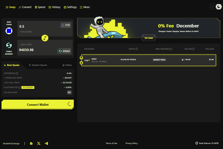Select the Other quote option
The height and width of the screenshot is (149, 223).
[x=67, y=65]
